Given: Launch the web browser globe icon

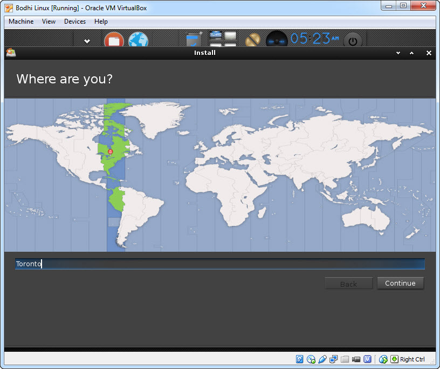Looking at the screenshot, I should pyautogui.click(x=139, y=40).
